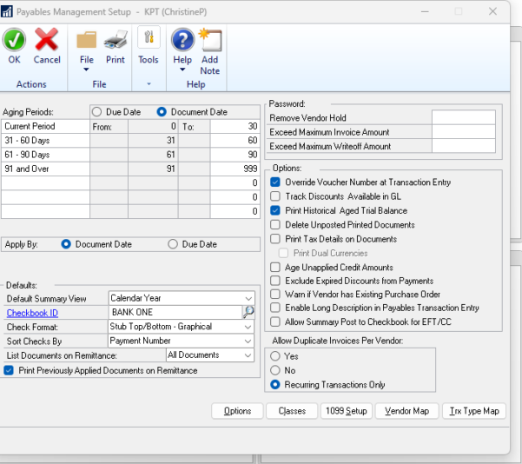Click the Help question mark icon
Screen dimensions: 522x464
coord(182,40)
